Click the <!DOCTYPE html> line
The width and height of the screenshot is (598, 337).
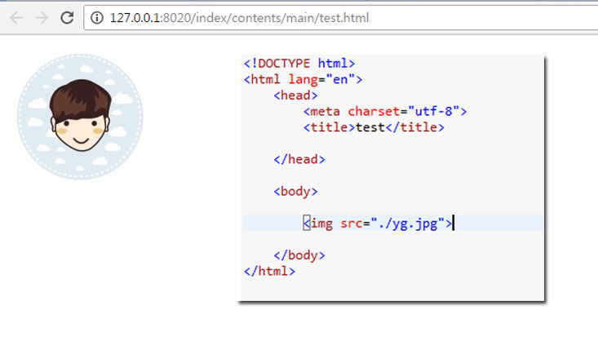[x=299, y=64]
